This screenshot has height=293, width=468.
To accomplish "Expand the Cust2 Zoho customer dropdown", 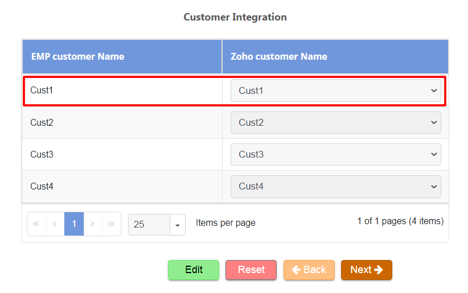I will pyautogui.click(x=335, y=122).
